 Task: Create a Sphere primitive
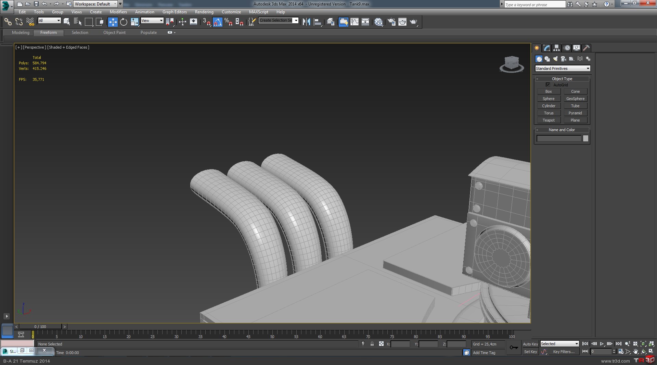(549, 99)
